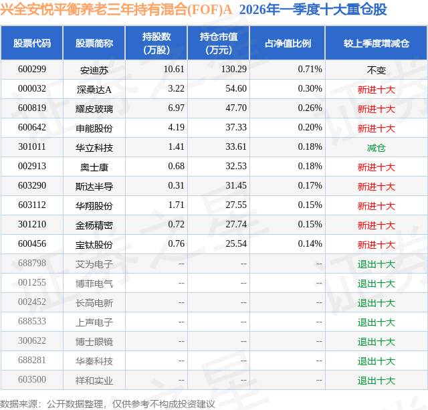
Task: Click 新进十大 in the 宝钛股份 row
Action: click(x=377, y=245)
